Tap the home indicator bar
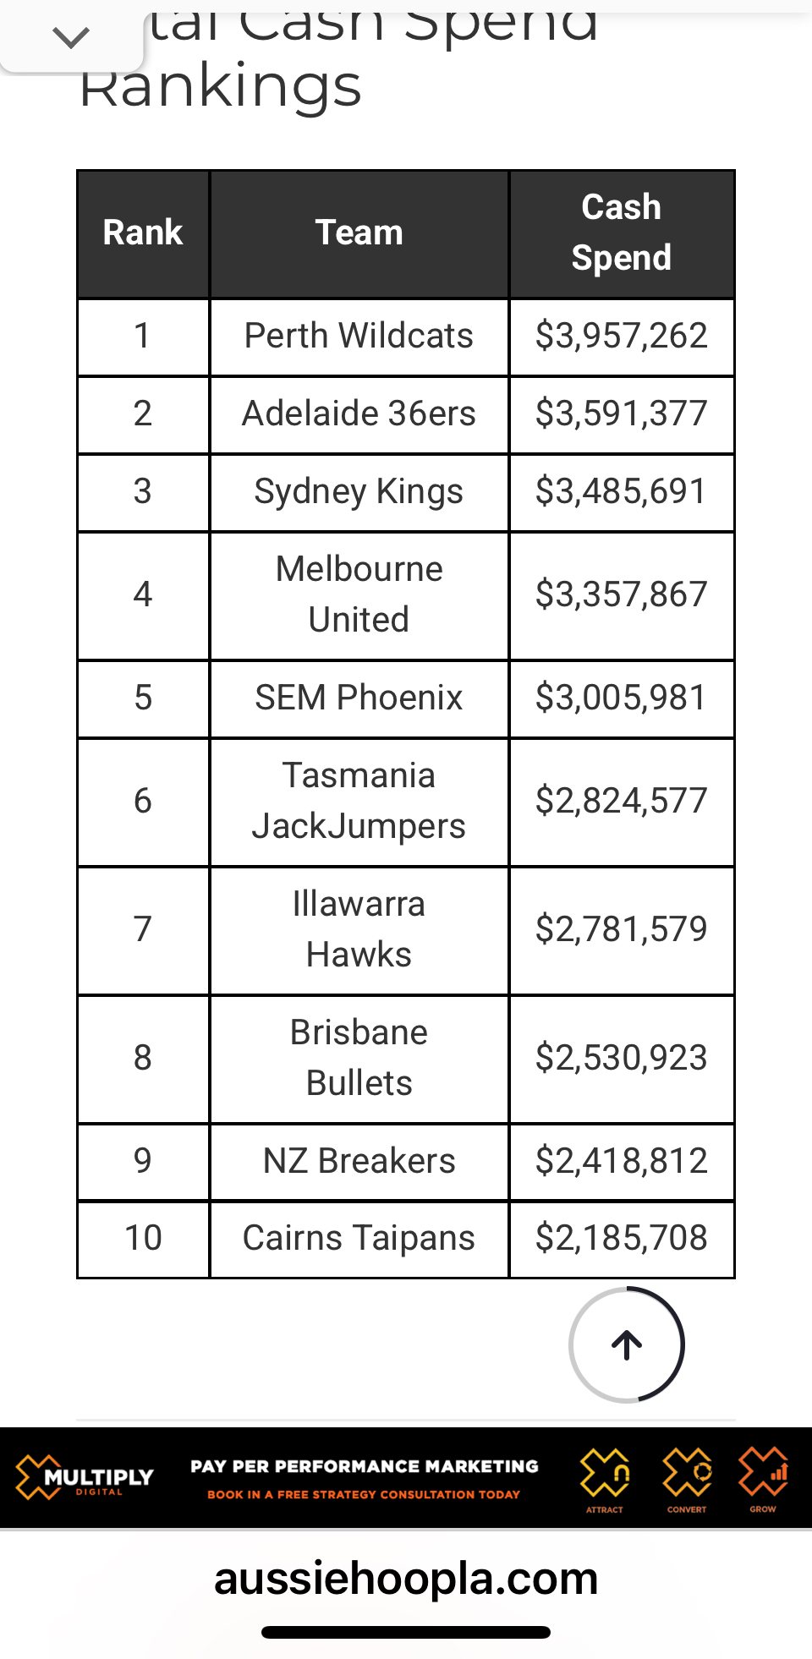Viewport: 812px width, 1659px height. [x=406, y=1632]
